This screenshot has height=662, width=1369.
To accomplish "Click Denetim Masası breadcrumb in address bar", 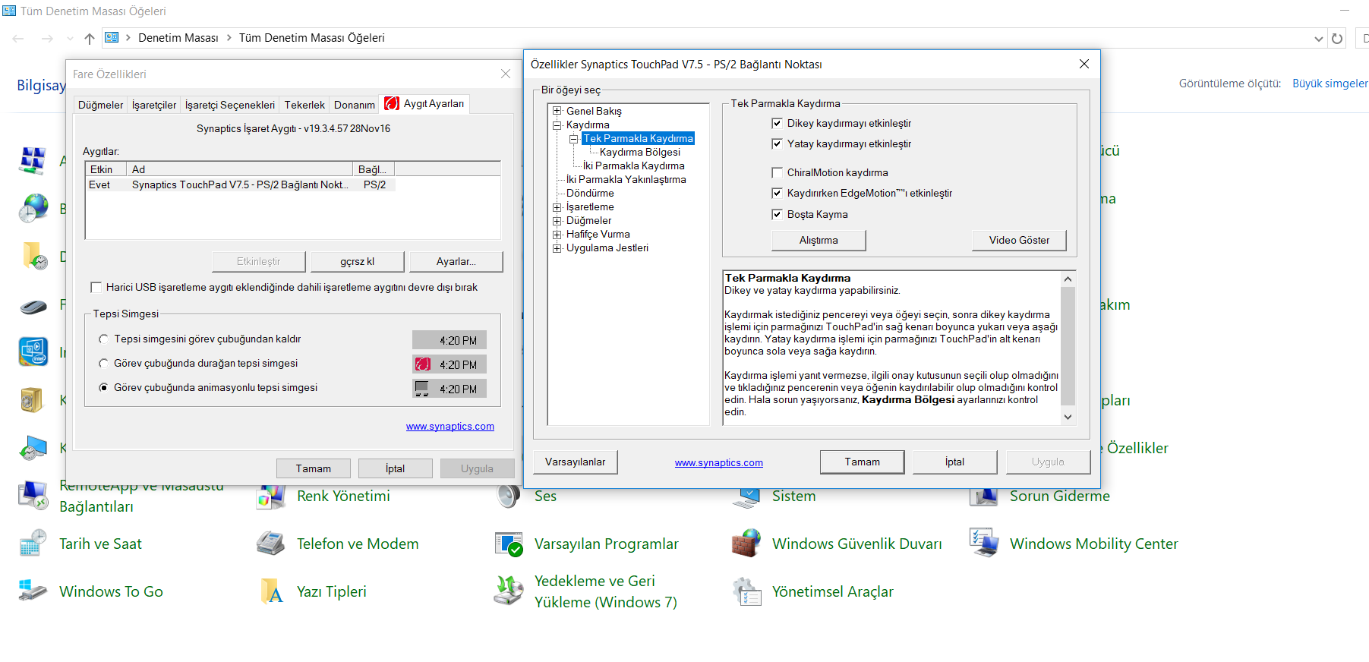I will click(178, 38).
